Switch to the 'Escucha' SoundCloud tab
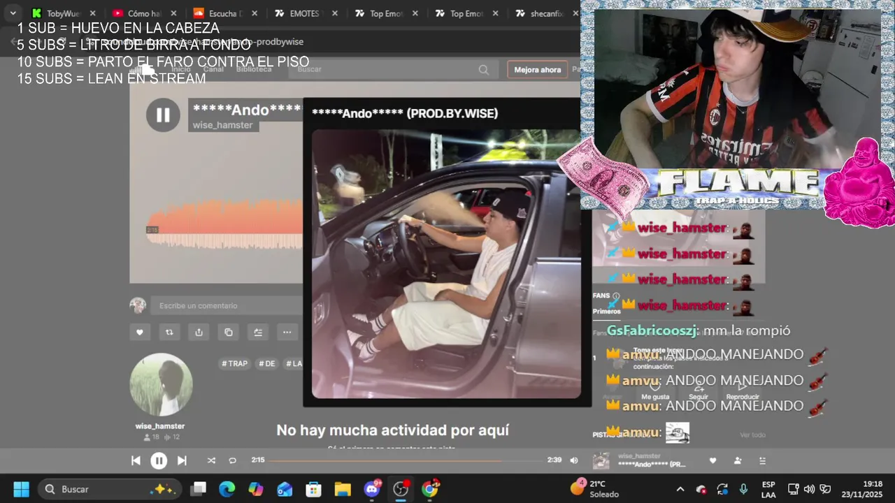 point(224,13)
